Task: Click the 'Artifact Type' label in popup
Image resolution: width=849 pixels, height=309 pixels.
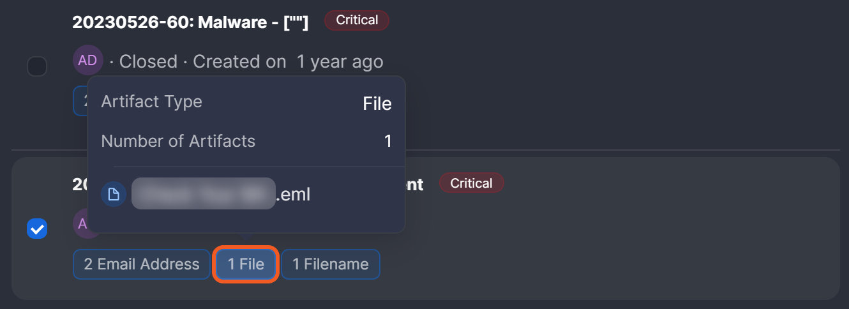Action: (x=151, y=102)
